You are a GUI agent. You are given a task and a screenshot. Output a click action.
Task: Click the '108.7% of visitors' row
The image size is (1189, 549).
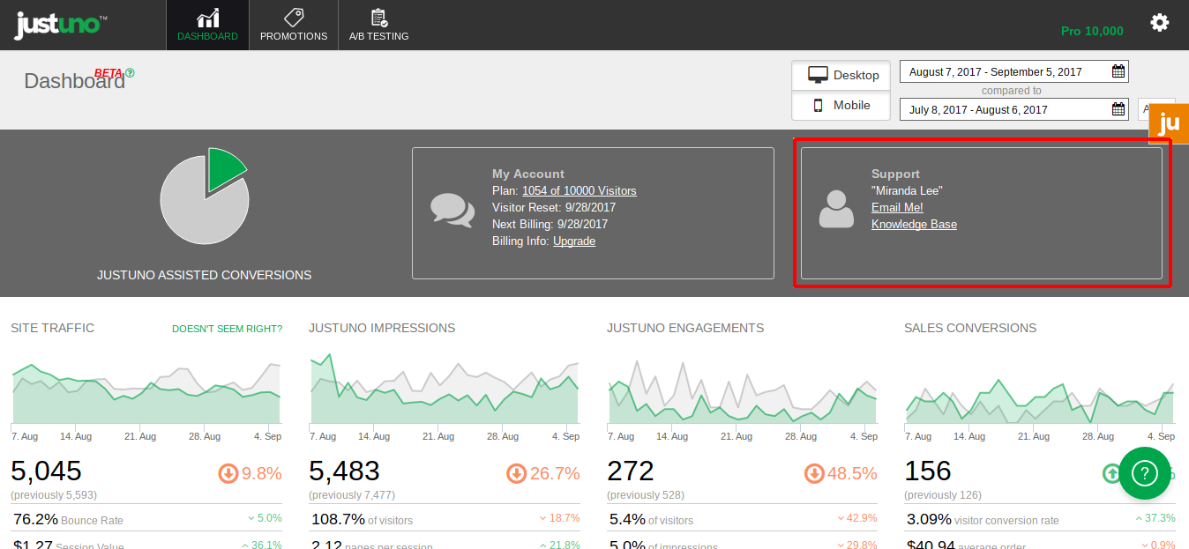445,519
